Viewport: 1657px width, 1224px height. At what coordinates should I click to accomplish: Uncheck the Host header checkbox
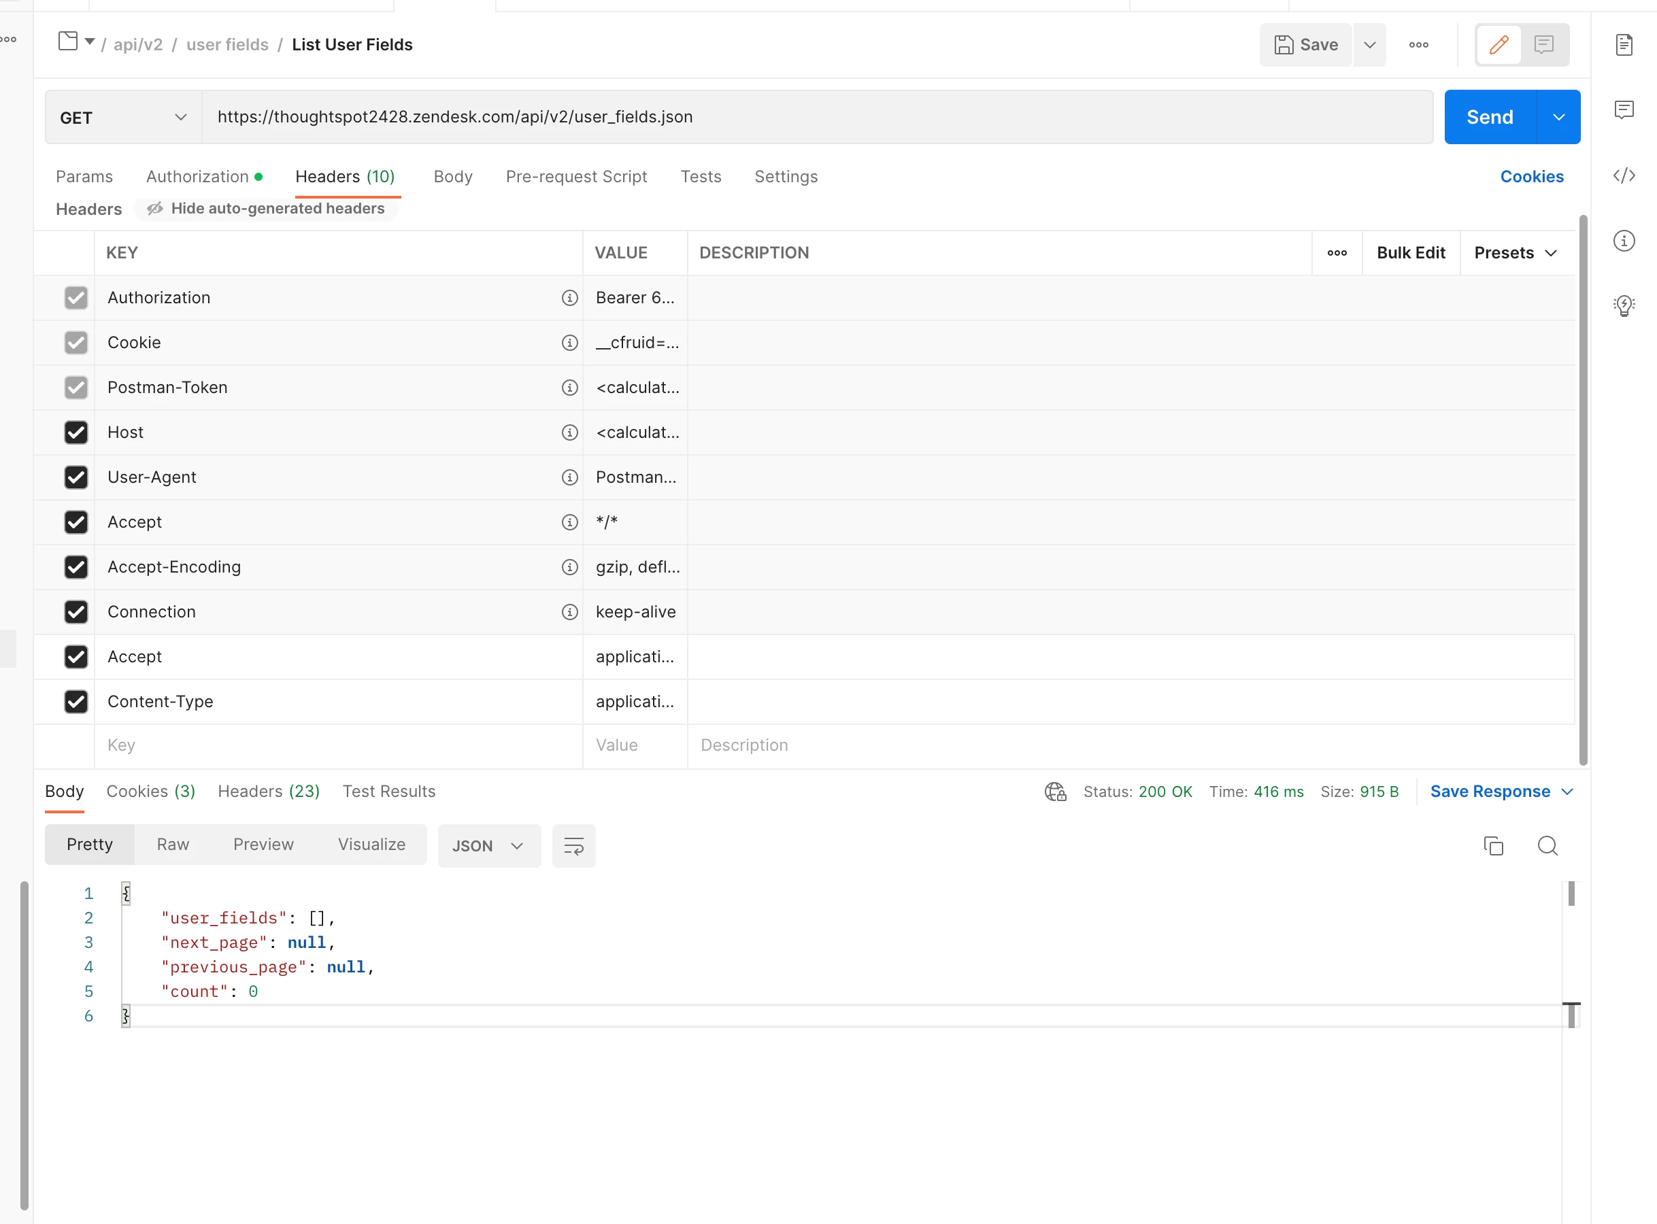pos(76,432)
